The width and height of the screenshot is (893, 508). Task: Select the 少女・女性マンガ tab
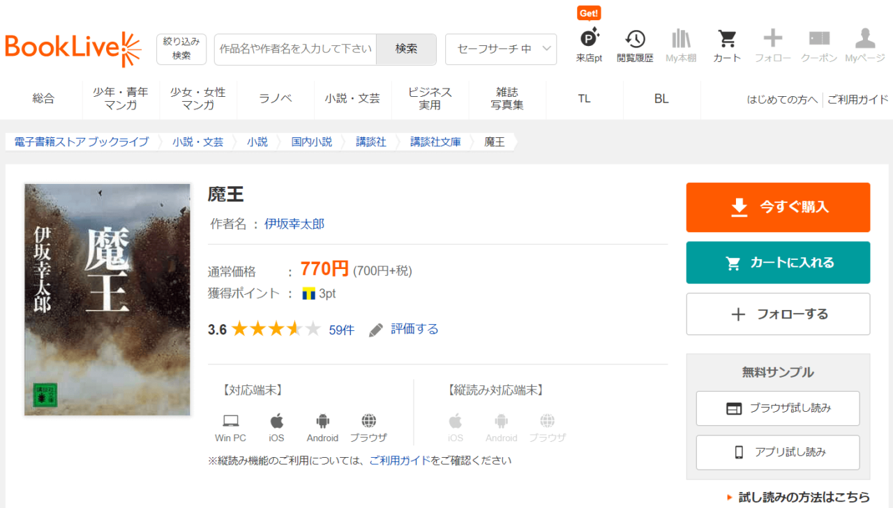[198, 99]
